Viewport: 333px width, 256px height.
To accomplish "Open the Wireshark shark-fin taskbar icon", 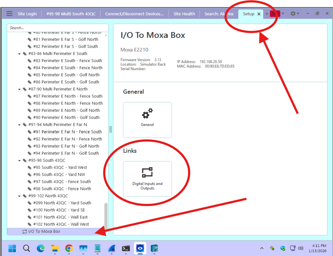I will (112, 248).
